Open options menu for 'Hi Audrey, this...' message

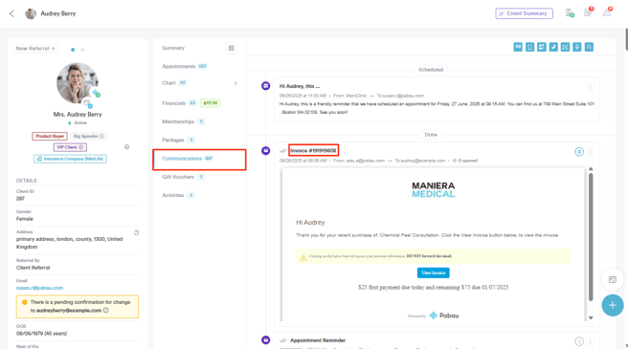590,87
